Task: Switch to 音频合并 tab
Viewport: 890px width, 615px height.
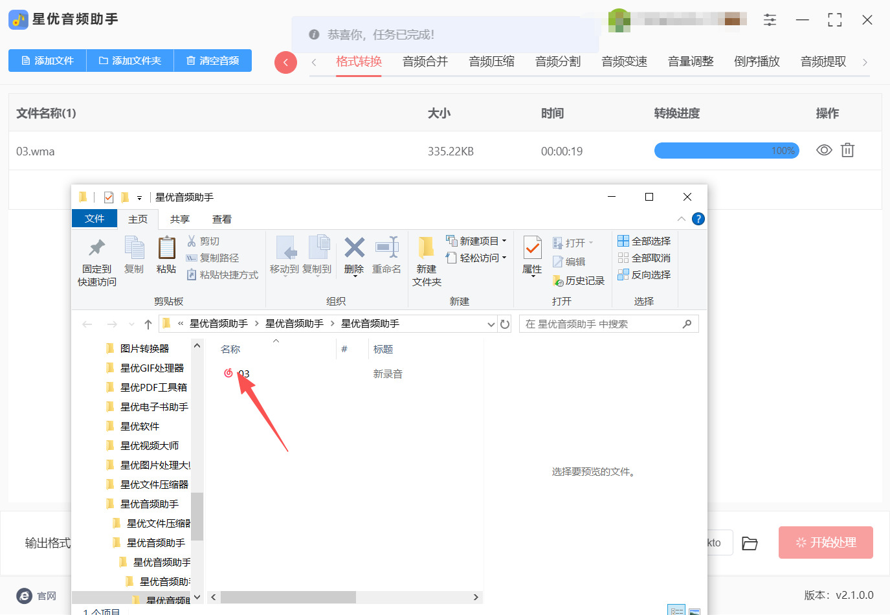Action: pos(425,61)
